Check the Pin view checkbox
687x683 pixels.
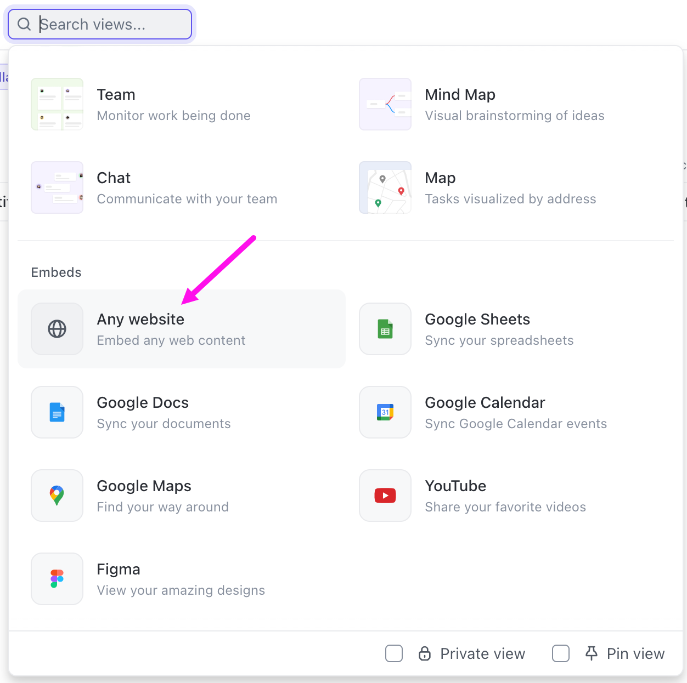pyautogui.click(x=560, y=653)
